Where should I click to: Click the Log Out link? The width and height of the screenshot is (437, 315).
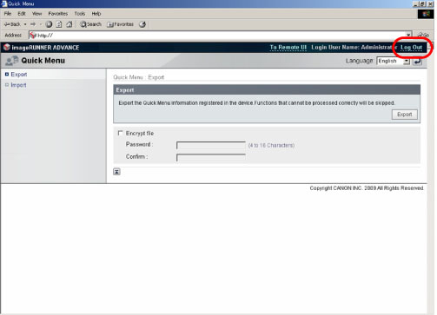[411, 48]
